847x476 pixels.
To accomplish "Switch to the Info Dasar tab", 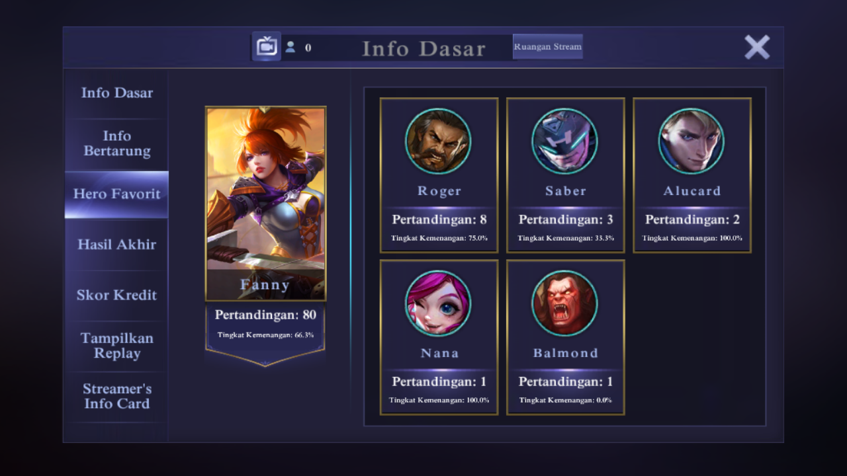I will [x=117, y=93].
